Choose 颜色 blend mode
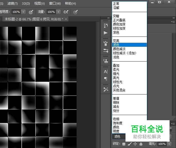 119,127
